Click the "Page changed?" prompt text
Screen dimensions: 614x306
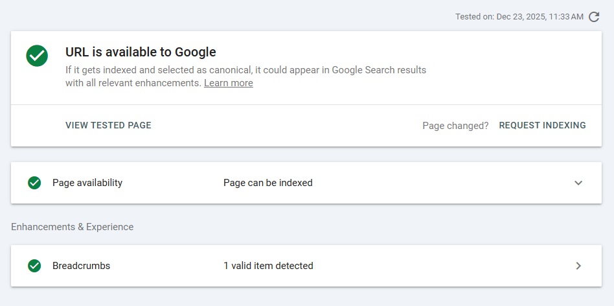tap(455, 126)
